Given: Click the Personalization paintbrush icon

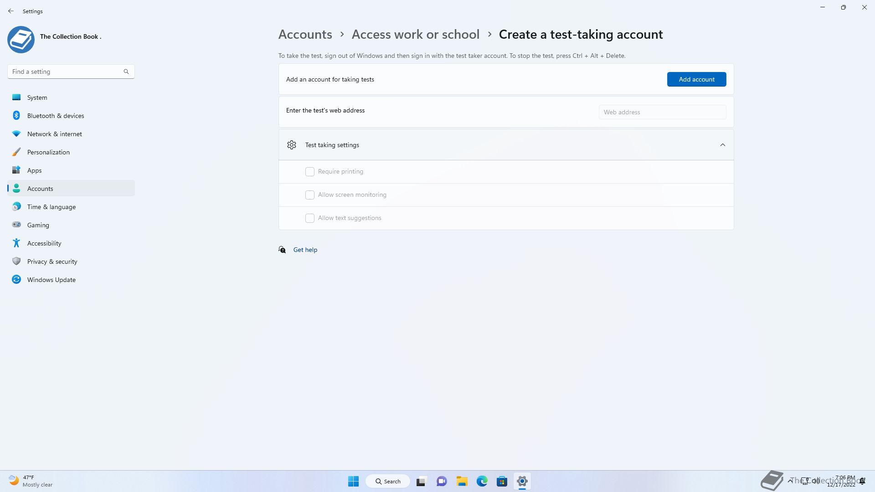Looking at the screenshot, I should coord(16,152).
